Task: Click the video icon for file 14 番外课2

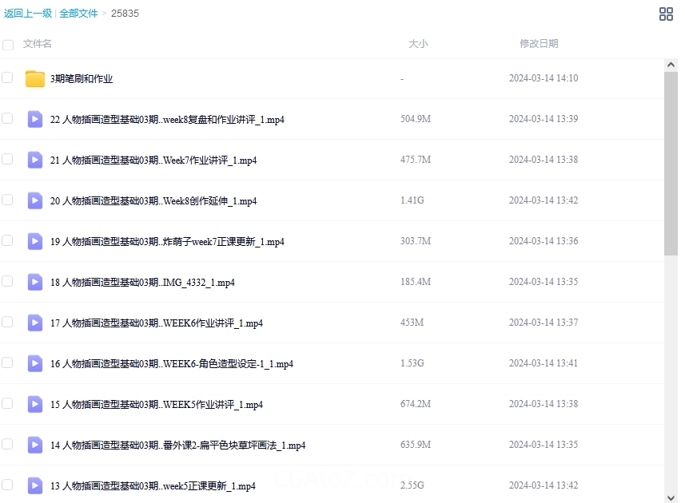Action: coord(35,445)
